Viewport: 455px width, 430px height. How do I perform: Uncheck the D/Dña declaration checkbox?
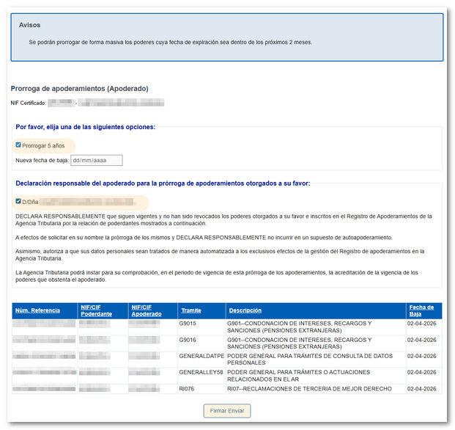pos(18,201)
